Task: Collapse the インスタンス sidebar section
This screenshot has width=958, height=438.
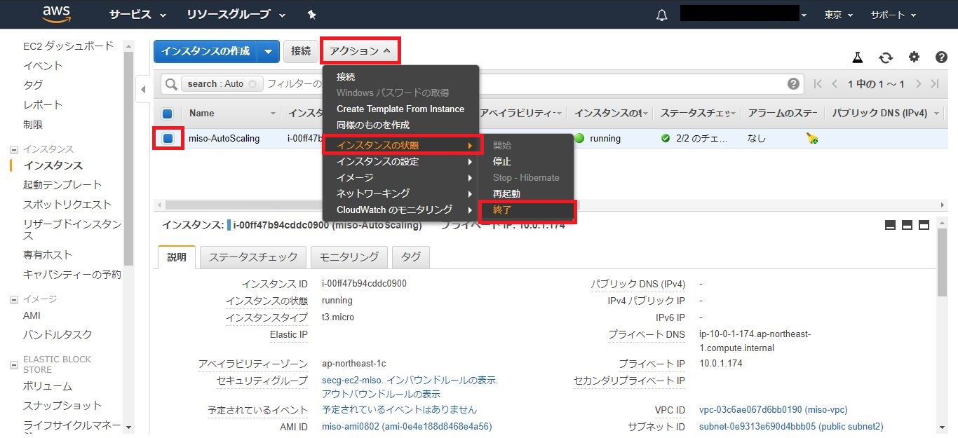Action: click(14, 149)
